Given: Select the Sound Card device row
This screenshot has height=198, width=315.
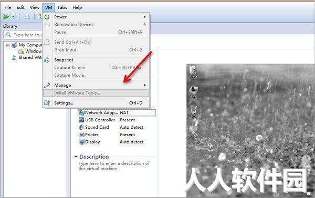Looking at the screenshot, I should pos(117,127).
